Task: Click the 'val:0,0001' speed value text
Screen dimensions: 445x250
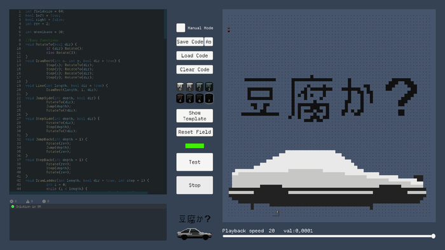Action: click(x=298, y=231)
